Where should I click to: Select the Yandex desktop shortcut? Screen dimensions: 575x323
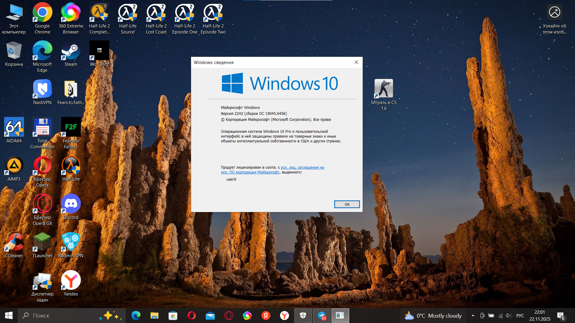[71, 284]
